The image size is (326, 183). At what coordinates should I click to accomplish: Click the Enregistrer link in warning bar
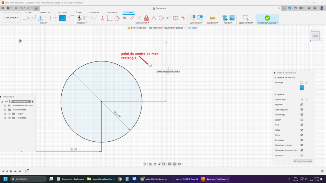192,28
